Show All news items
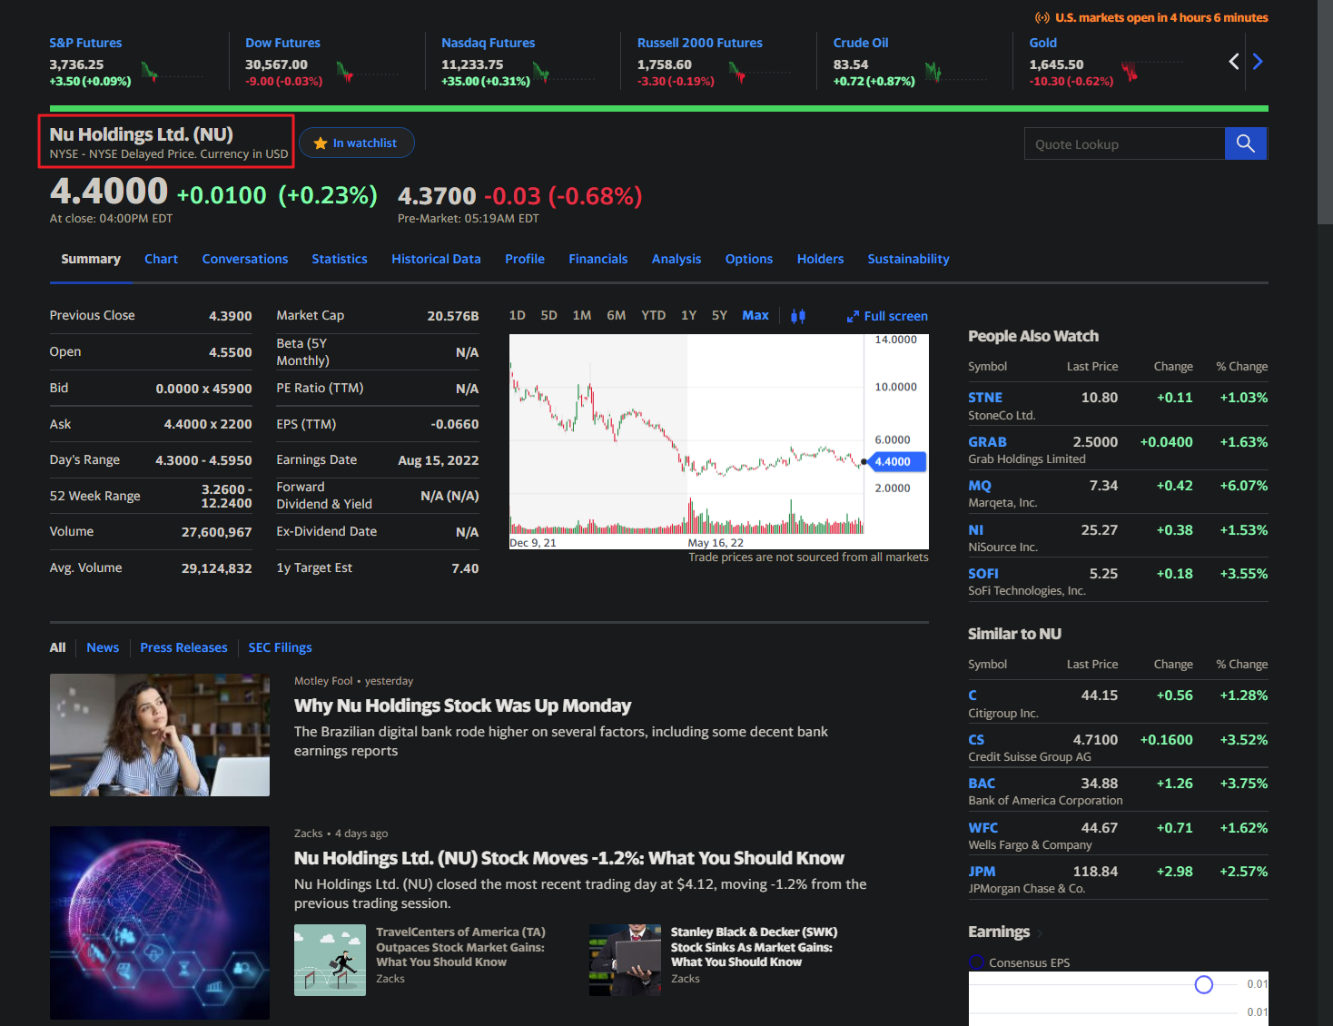Image resolution: width=1333 pixels, height=1026 pixels. [57, 647]
